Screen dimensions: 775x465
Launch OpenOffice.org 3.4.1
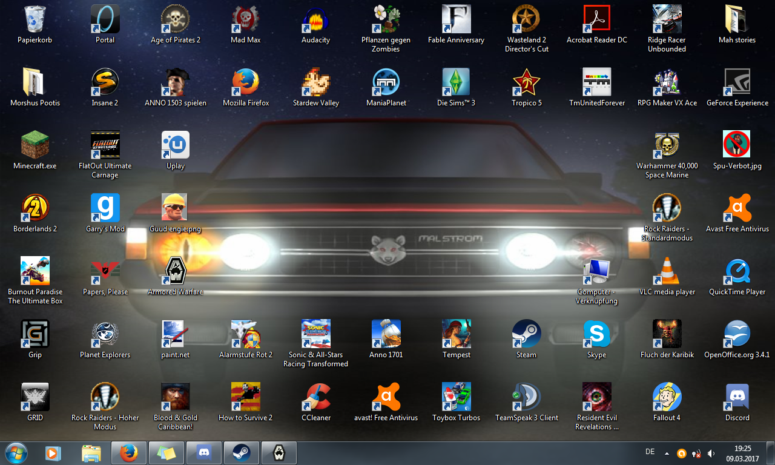(737, 334)
